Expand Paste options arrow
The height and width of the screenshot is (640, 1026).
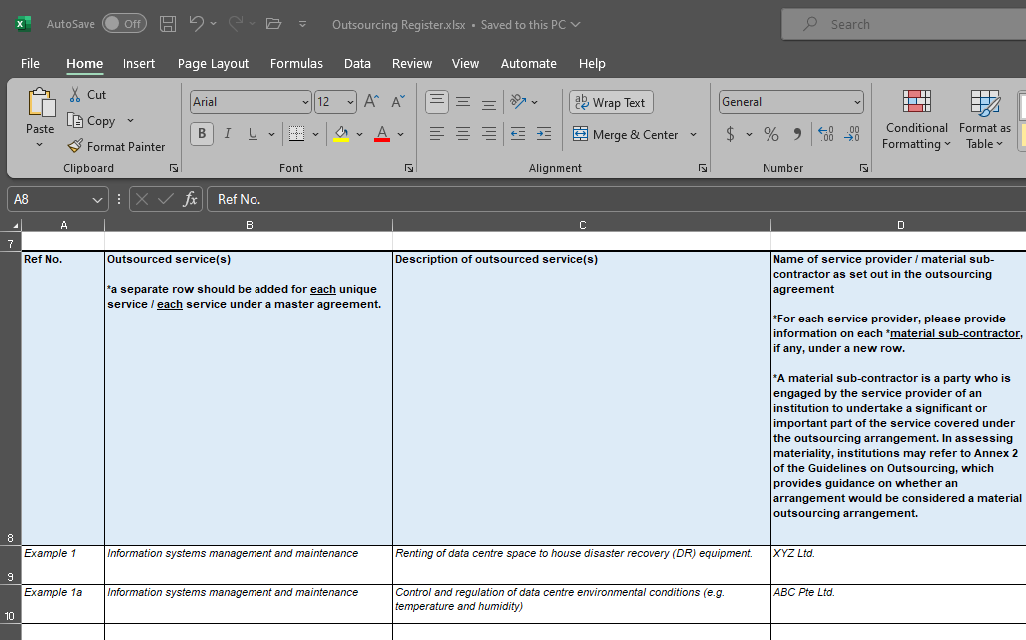tap(40, 145)
